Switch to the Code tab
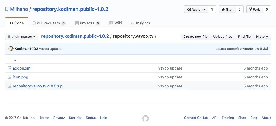Image resolution: width=276 pixels, height=126 pixels. 17,23
